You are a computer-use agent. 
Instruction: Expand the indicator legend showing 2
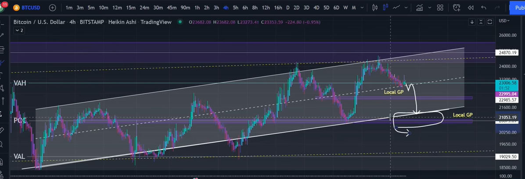click(x=19, y=30)
